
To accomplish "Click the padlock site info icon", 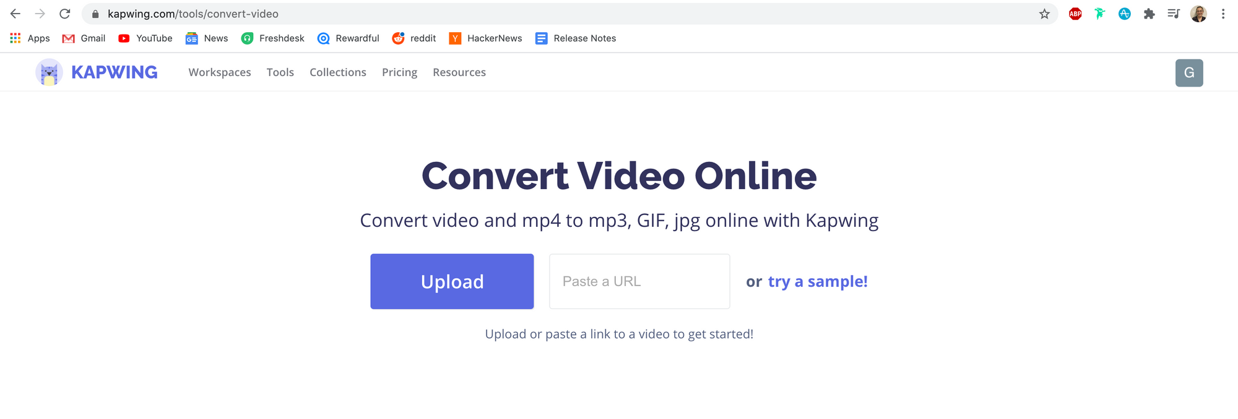I will (x=95, y=14).
